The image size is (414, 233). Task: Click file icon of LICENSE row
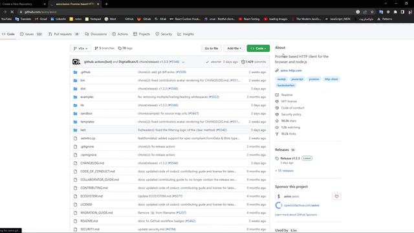point(75,205)
